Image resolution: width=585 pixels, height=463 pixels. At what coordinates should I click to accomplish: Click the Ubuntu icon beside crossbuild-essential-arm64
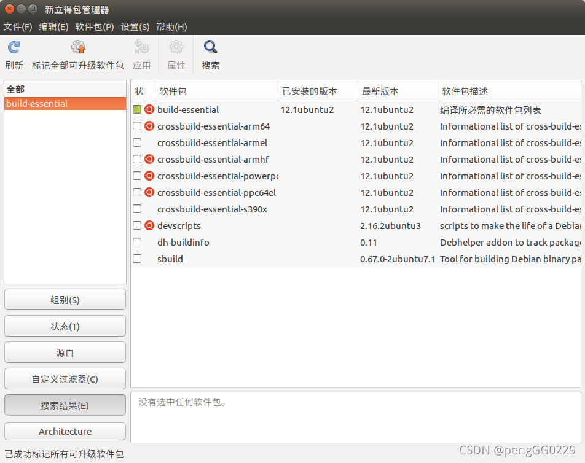click(x=149, y=126)
